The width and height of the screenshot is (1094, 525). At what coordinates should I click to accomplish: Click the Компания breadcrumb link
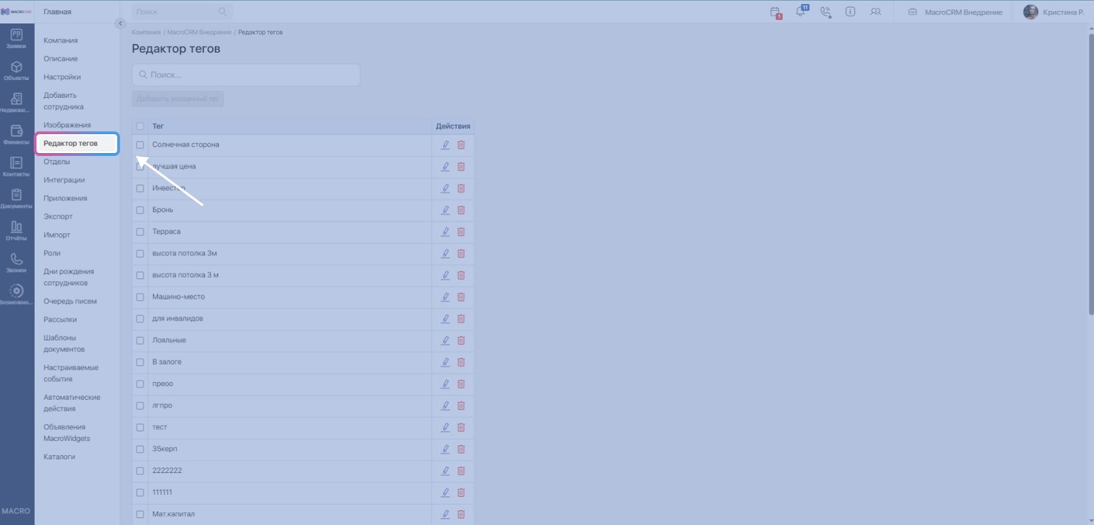coord(146,32)
